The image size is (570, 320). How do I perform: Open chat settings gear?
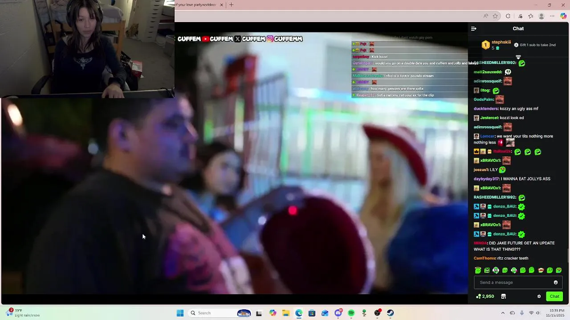click(x=539, y=296)
